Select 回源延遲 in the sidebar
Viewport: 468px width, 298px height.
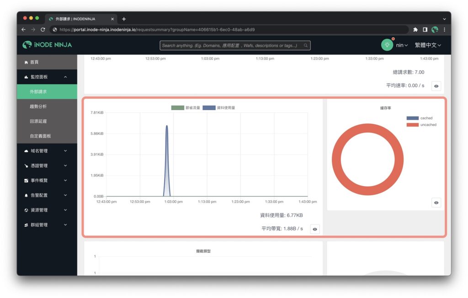tap(47, 121)
